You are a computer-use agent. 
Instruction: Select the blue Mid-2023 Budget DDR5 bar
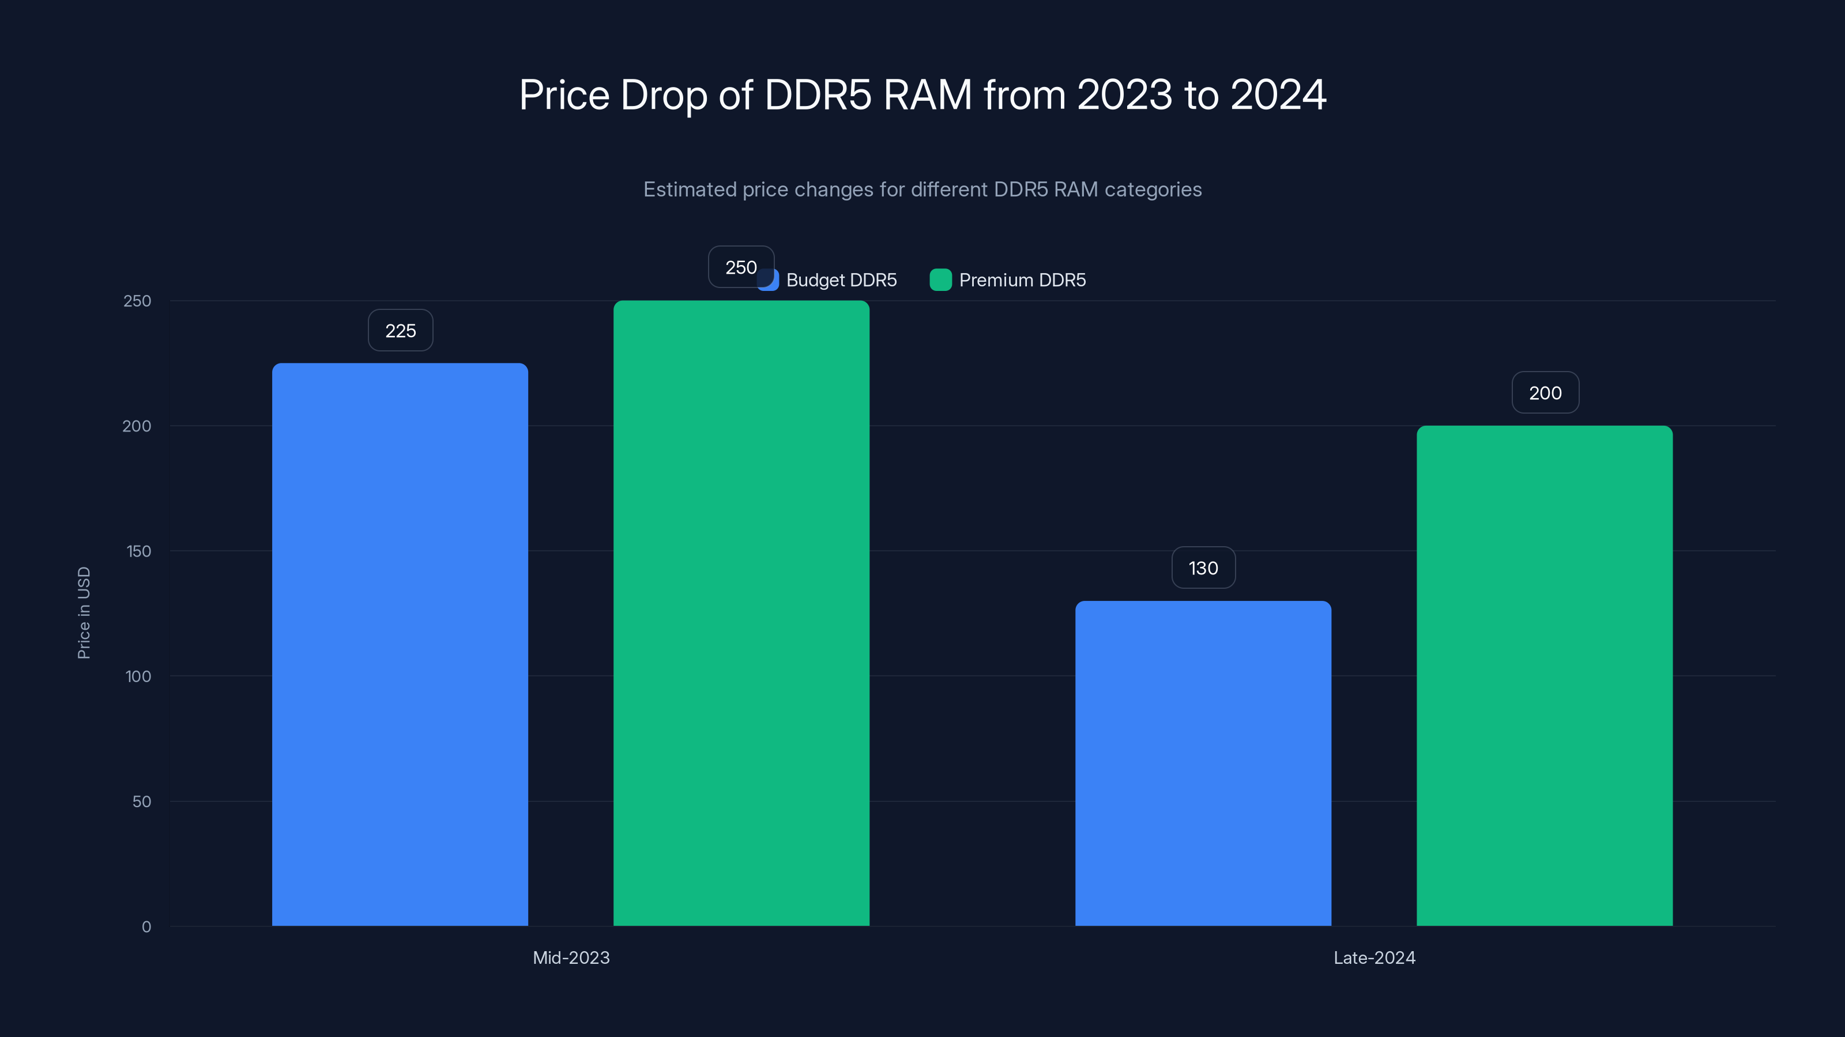(399, 644)
